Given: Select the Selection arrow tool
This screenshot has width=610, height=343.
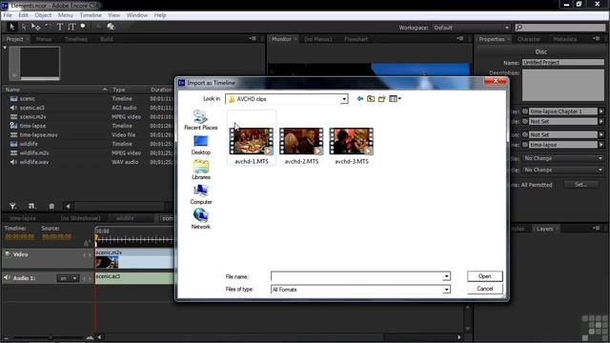Looking at the screenshot, I should coord(11,27).
